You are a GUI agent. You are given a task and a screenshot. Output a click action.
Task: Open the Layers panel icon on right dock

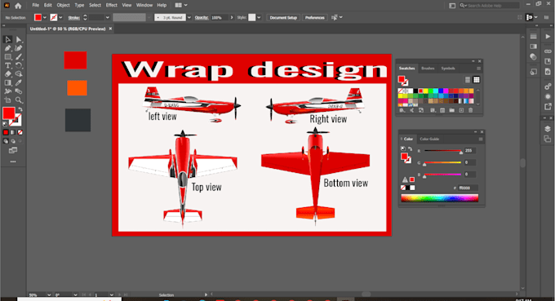pyautogui.click(x=547, y=129)
